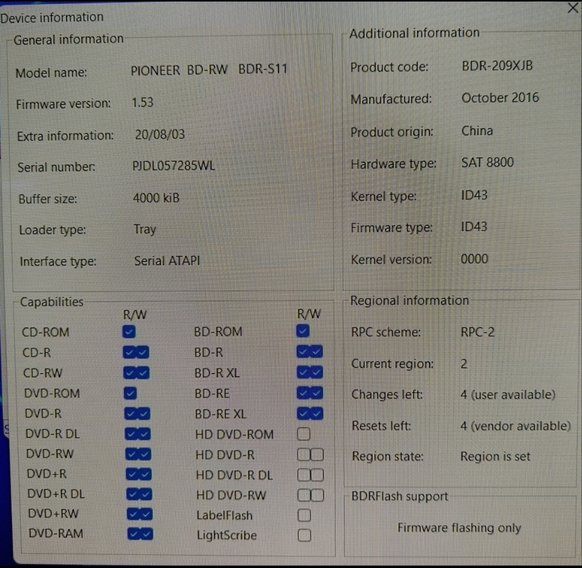Toggle the DVD+R read checkbox
This screenshot has height=568, width=582.
click(132, 474)
